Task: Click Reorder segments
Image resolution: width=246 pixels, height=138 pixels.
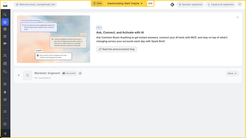Action: coord(190,5)
